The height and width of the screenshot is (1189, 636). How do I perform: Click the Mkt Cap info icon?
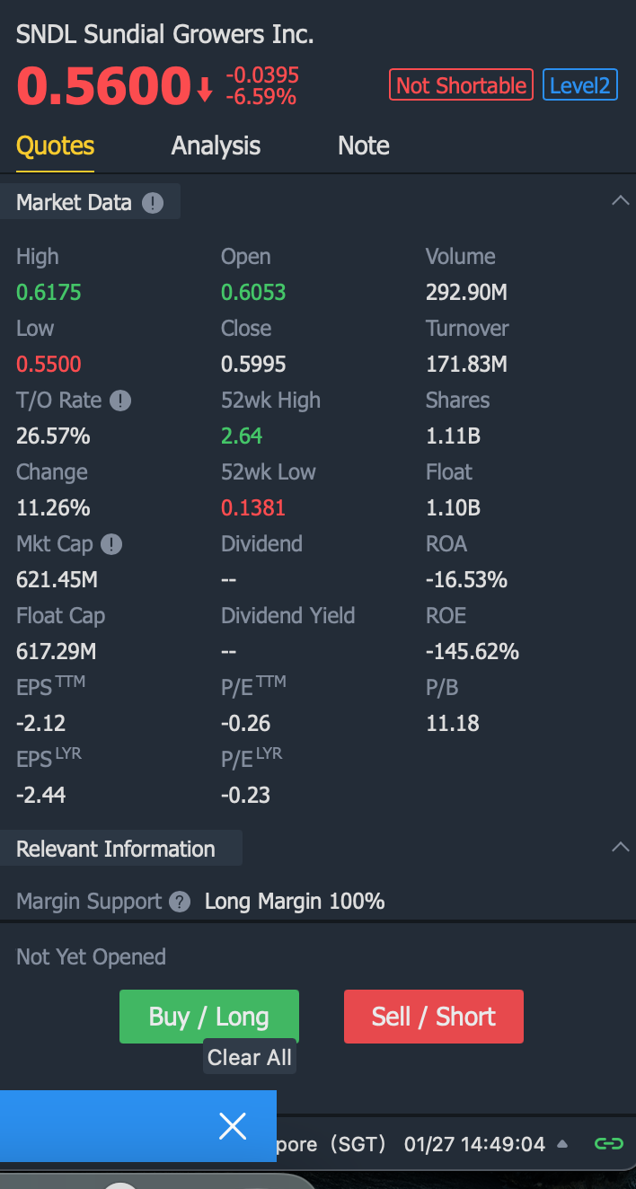[111, 544]
